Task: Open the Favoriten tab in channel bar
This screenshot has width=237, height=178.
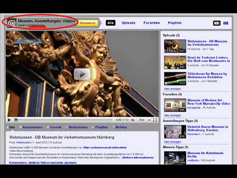Action: (x=151, y=23)
